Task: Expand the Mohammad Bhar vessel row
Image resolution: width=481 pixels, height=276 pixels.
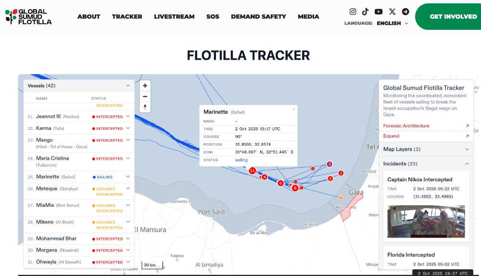Action: point(128,238)
